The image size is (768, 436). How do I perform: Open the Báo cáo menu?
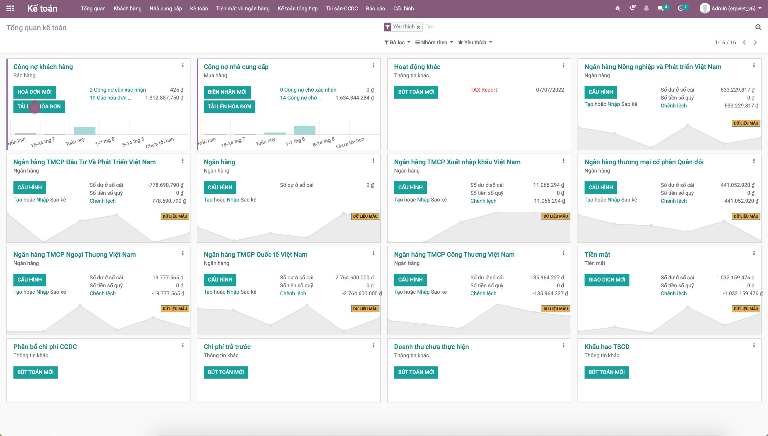[375, 9]
